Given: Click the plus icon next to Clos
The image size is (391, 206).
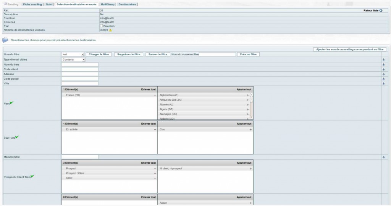Looking at the screenshot, I should pos(250,130).
